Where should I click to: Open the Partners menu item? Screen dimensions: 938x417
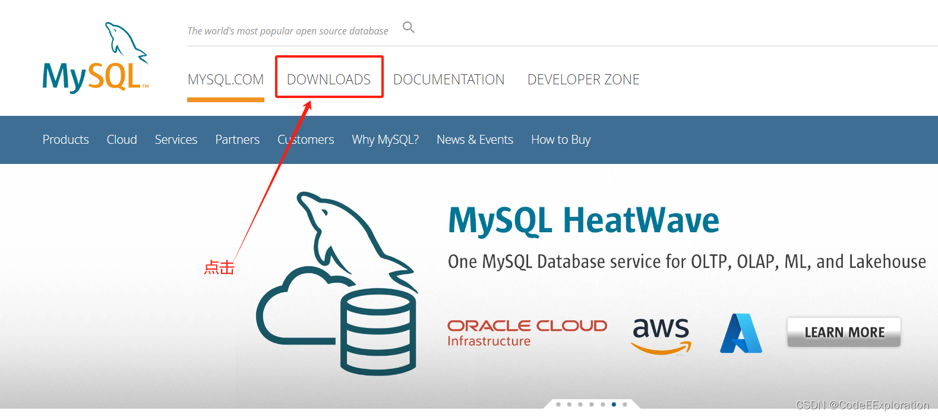pos(238,140)
